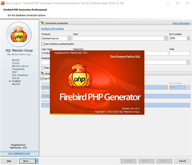
Task: Open the Host dropdown arrow
Action: 166,38
